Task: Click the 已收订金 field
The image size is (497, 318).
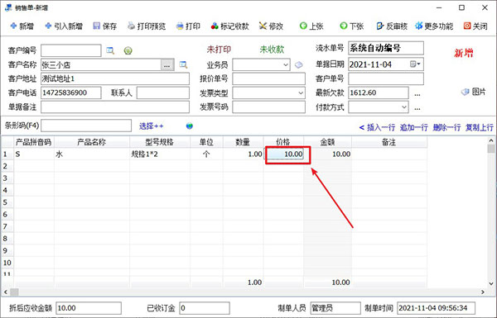Action: (x=205, y=308)
